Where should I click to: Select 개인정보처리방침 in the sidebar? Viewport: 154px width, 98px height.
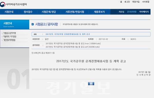pos(9,40)
